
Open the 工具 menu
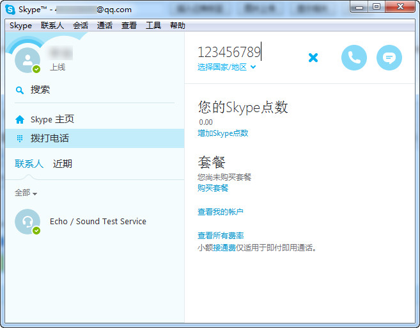pyautogui.click(x=153, y=26)
